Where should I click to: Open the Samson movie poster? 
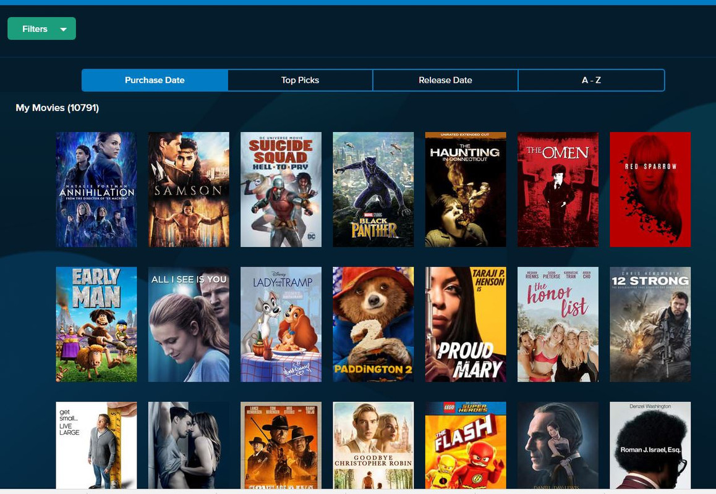click(189, 190)
